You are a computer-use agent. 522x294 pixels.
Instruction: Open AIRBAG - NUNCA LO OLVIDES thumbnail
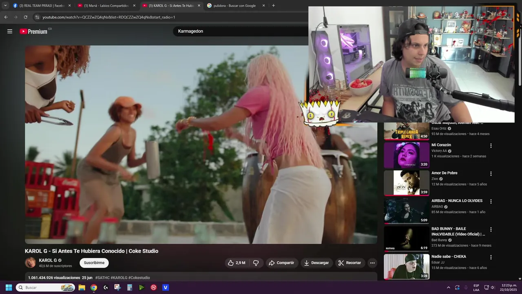407,211
